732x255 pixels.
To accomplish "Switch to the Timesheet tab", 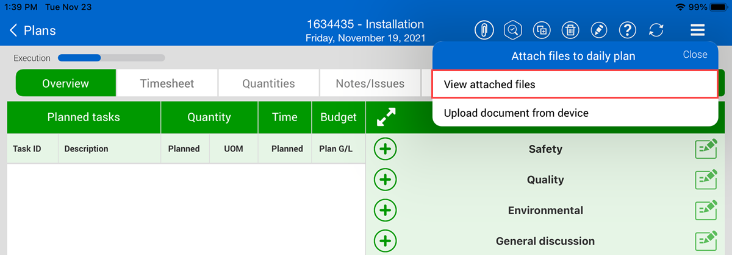I will 167,83.
